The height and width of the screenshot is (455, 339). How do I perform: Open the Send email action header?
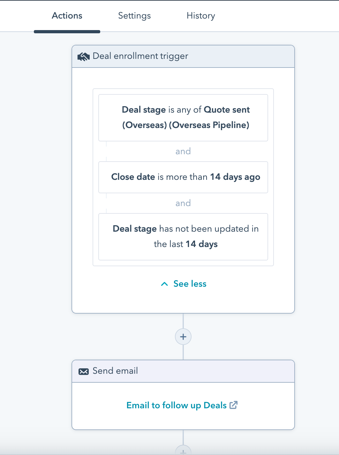click(x=183, y=371)
